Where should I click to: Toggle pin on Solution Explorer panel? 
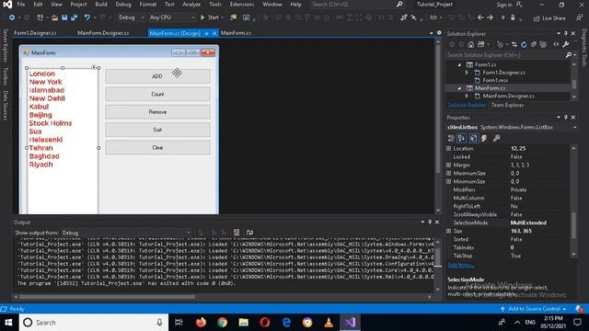[x=566, y=33]
